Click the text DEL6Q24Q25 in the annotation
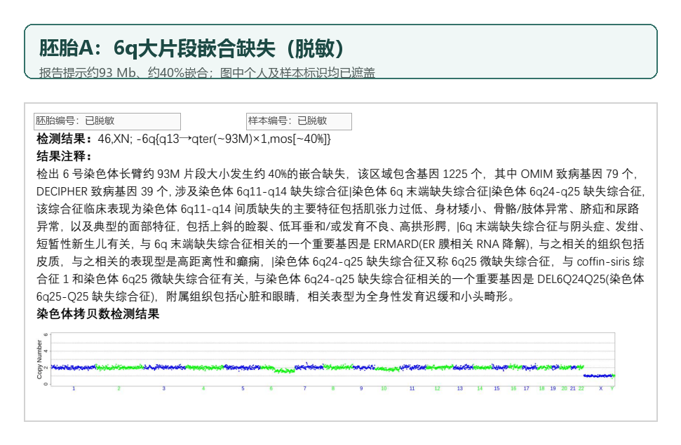This screenshot has width=681, height=445. point(571,279)
